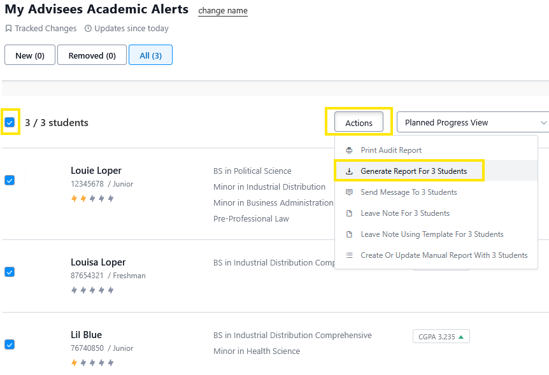Click the printer icon beside Print Audit Report
Screen dimensions: 549x375
[x=349, y=150]
